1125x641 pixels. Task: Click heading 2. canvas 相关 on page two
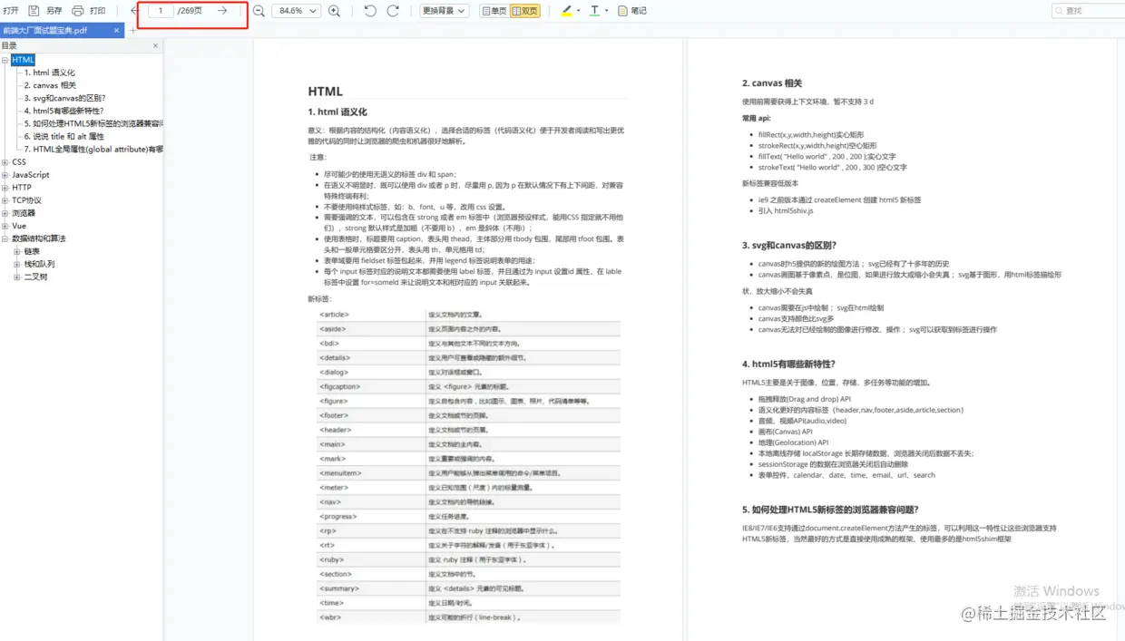[x=772, y=83]
